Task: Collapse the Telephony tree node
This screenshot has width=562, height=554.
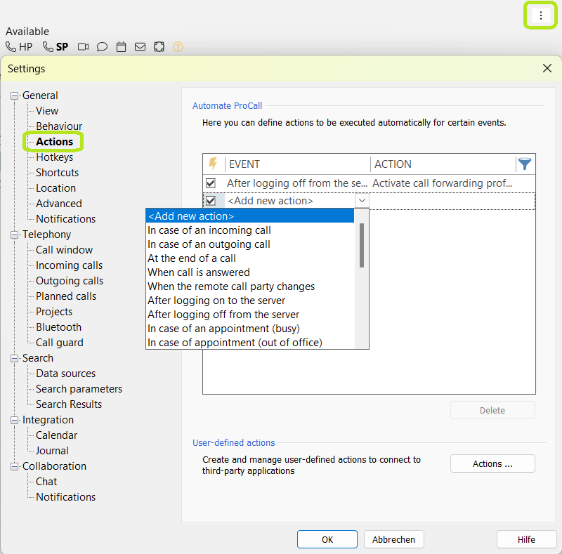Action: pyautogui.click(x=15, y=235)
